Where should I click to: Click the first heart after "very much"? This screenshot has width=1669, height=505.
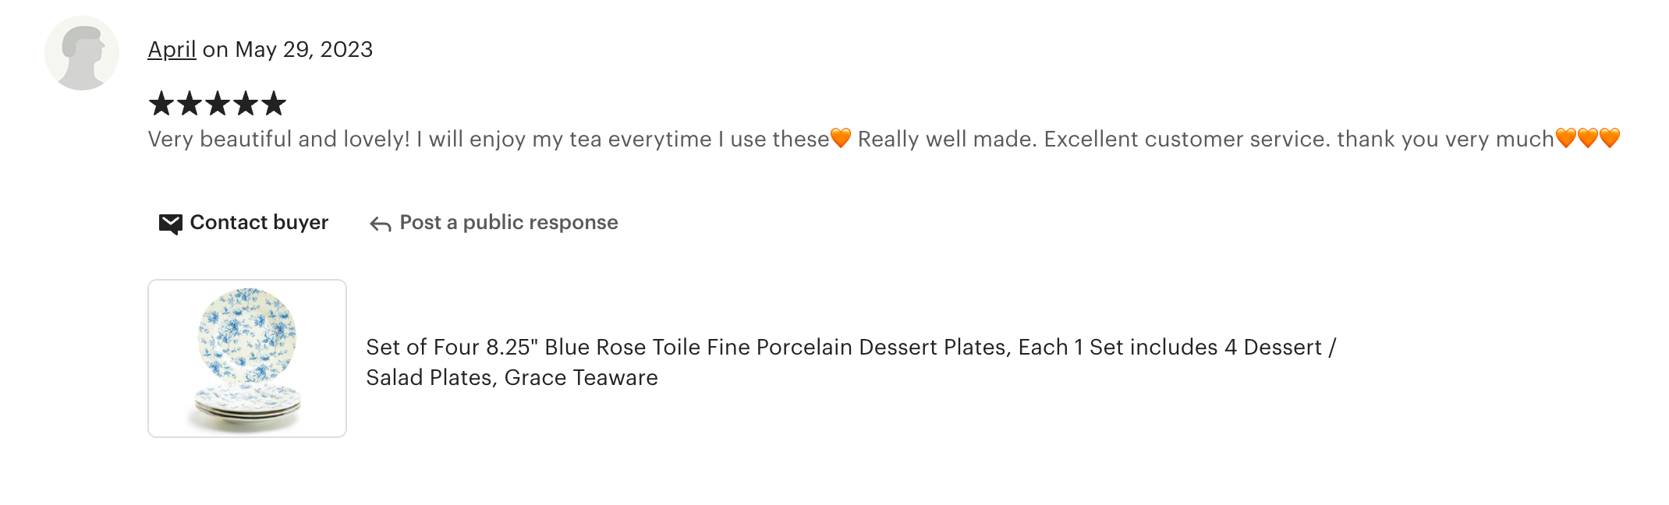click(1565, 138)
